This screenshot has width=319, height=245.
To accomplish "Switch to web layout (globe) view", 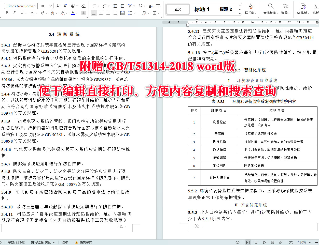I will (x=272, y=242).
